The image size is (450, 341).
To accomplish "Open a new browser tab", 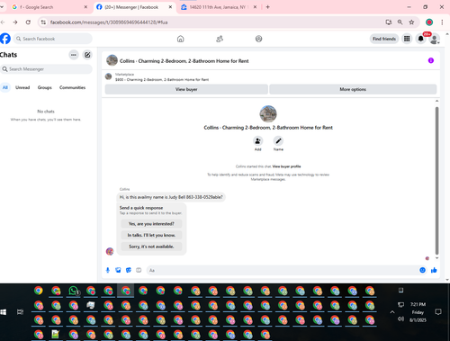I will click(267, 7).
